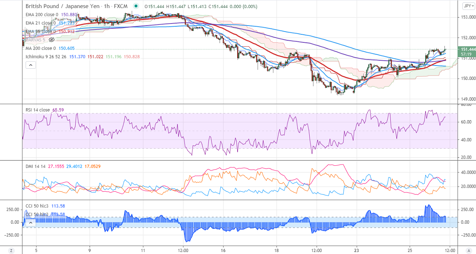Image resolution: width=476 pixels, height=254 pixels.
Task: Click the RSI 14 close indicator label
Action: click(x=38, y=109)
